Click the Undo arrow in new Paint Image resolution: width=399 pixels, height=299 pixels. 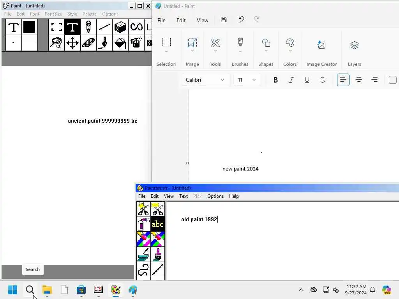(x=241, y=19)
